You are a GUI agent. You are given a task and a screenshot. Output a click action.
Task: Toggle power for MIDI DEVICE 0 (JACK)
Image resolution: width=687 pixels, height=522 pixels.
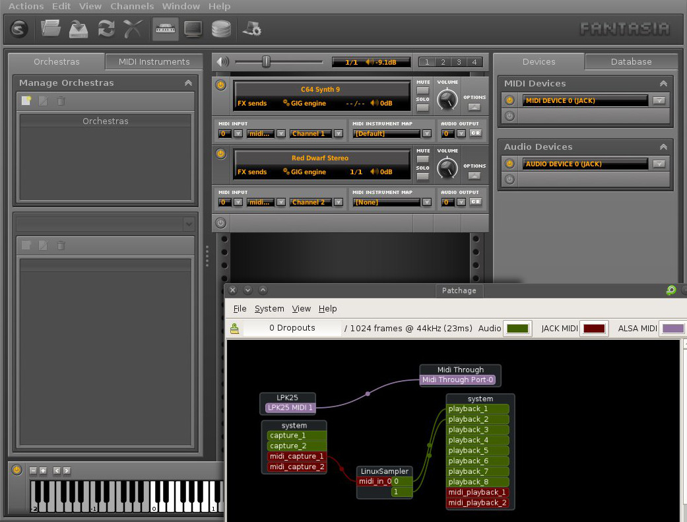[x=509, y=100]
